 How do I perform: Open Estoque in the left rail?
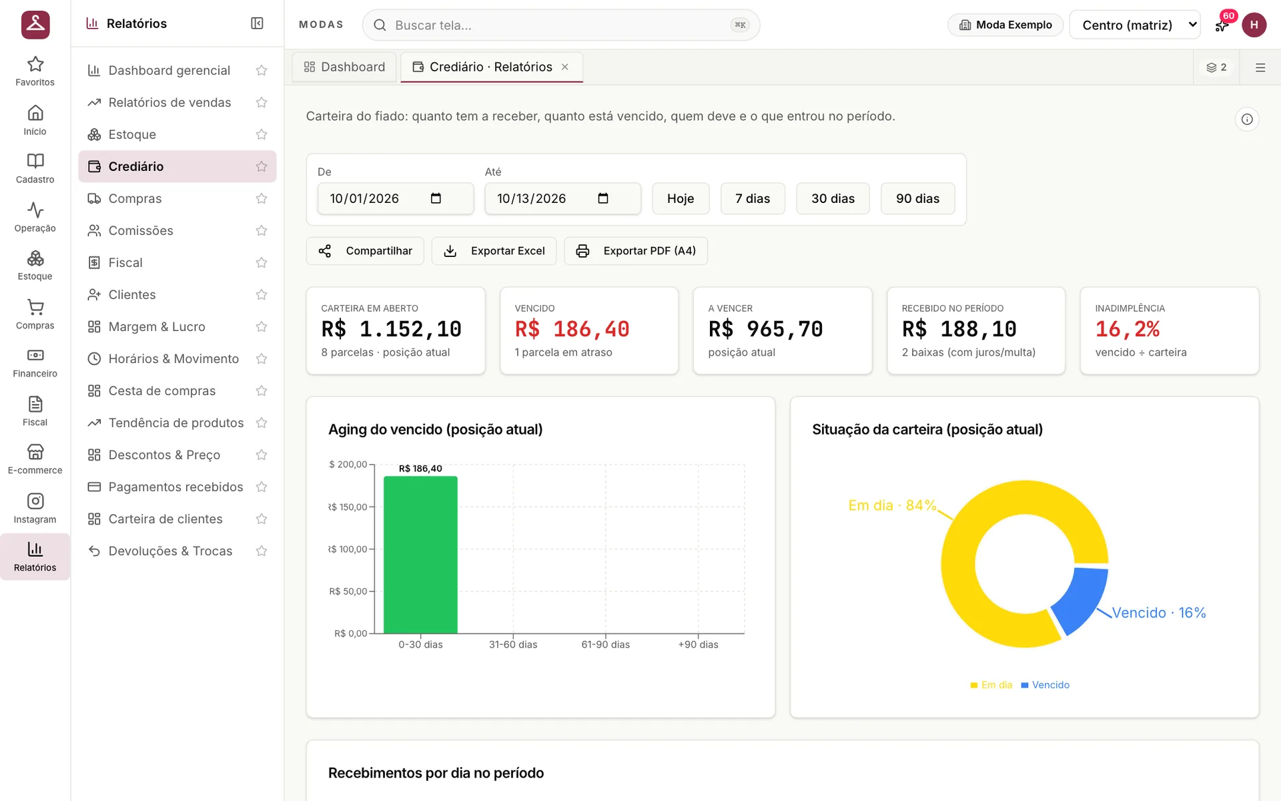[35, 266]
